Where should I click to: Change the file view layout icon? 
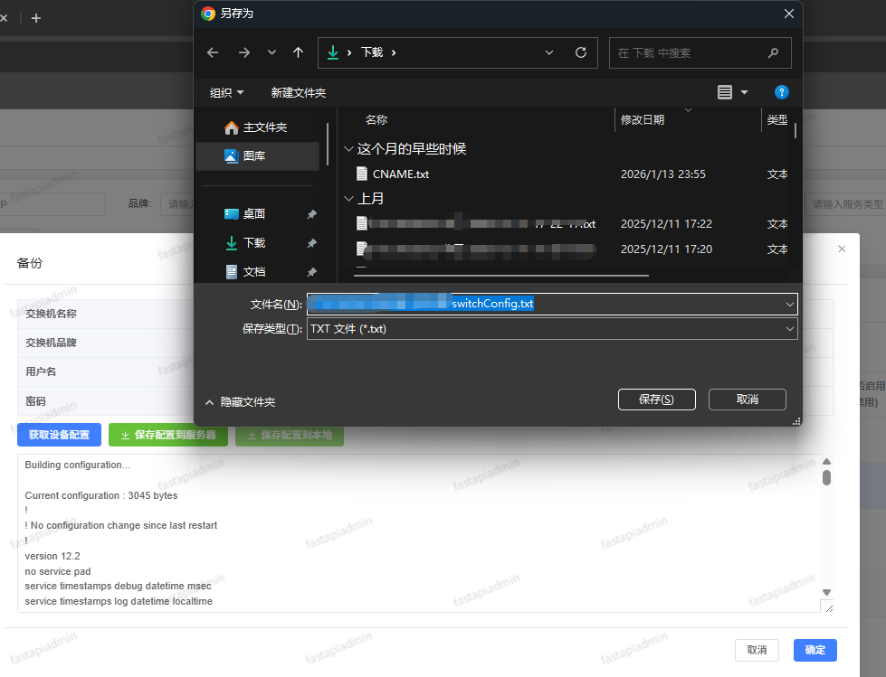click(x=725, y=92)
